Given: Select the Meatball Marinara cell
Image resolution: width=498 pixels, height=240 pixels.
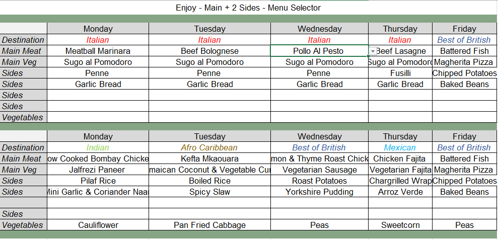Looking at the screenshot, I should 98,51.
